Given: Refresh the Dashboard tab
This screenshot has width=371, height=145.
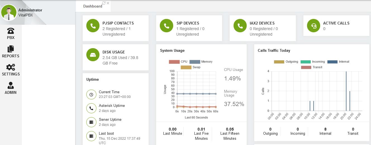Looking at the screenshot, I should pyautogui.click(x=104, y=3).
